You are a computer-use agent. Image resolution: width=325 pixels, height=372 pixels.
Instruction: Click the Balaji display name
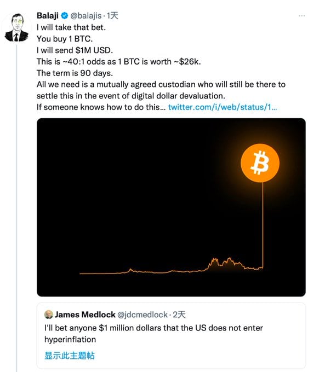[x=48, y=16]
